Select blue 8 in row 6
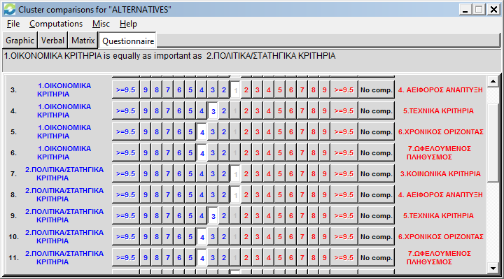Image resolution: width=504 pixels, height=279 pixels. click(x=157, y=153)
